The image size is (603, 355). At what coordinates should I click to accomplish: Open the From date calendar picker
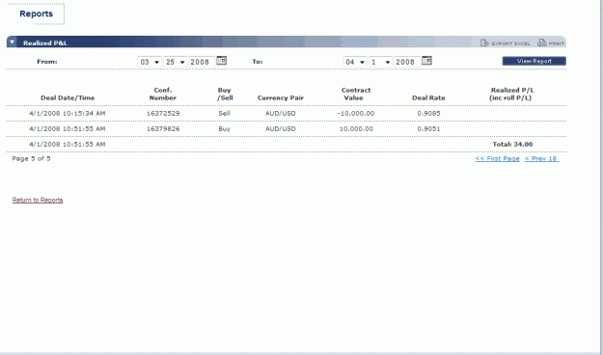pyautogui.click(x=221, y=61)
